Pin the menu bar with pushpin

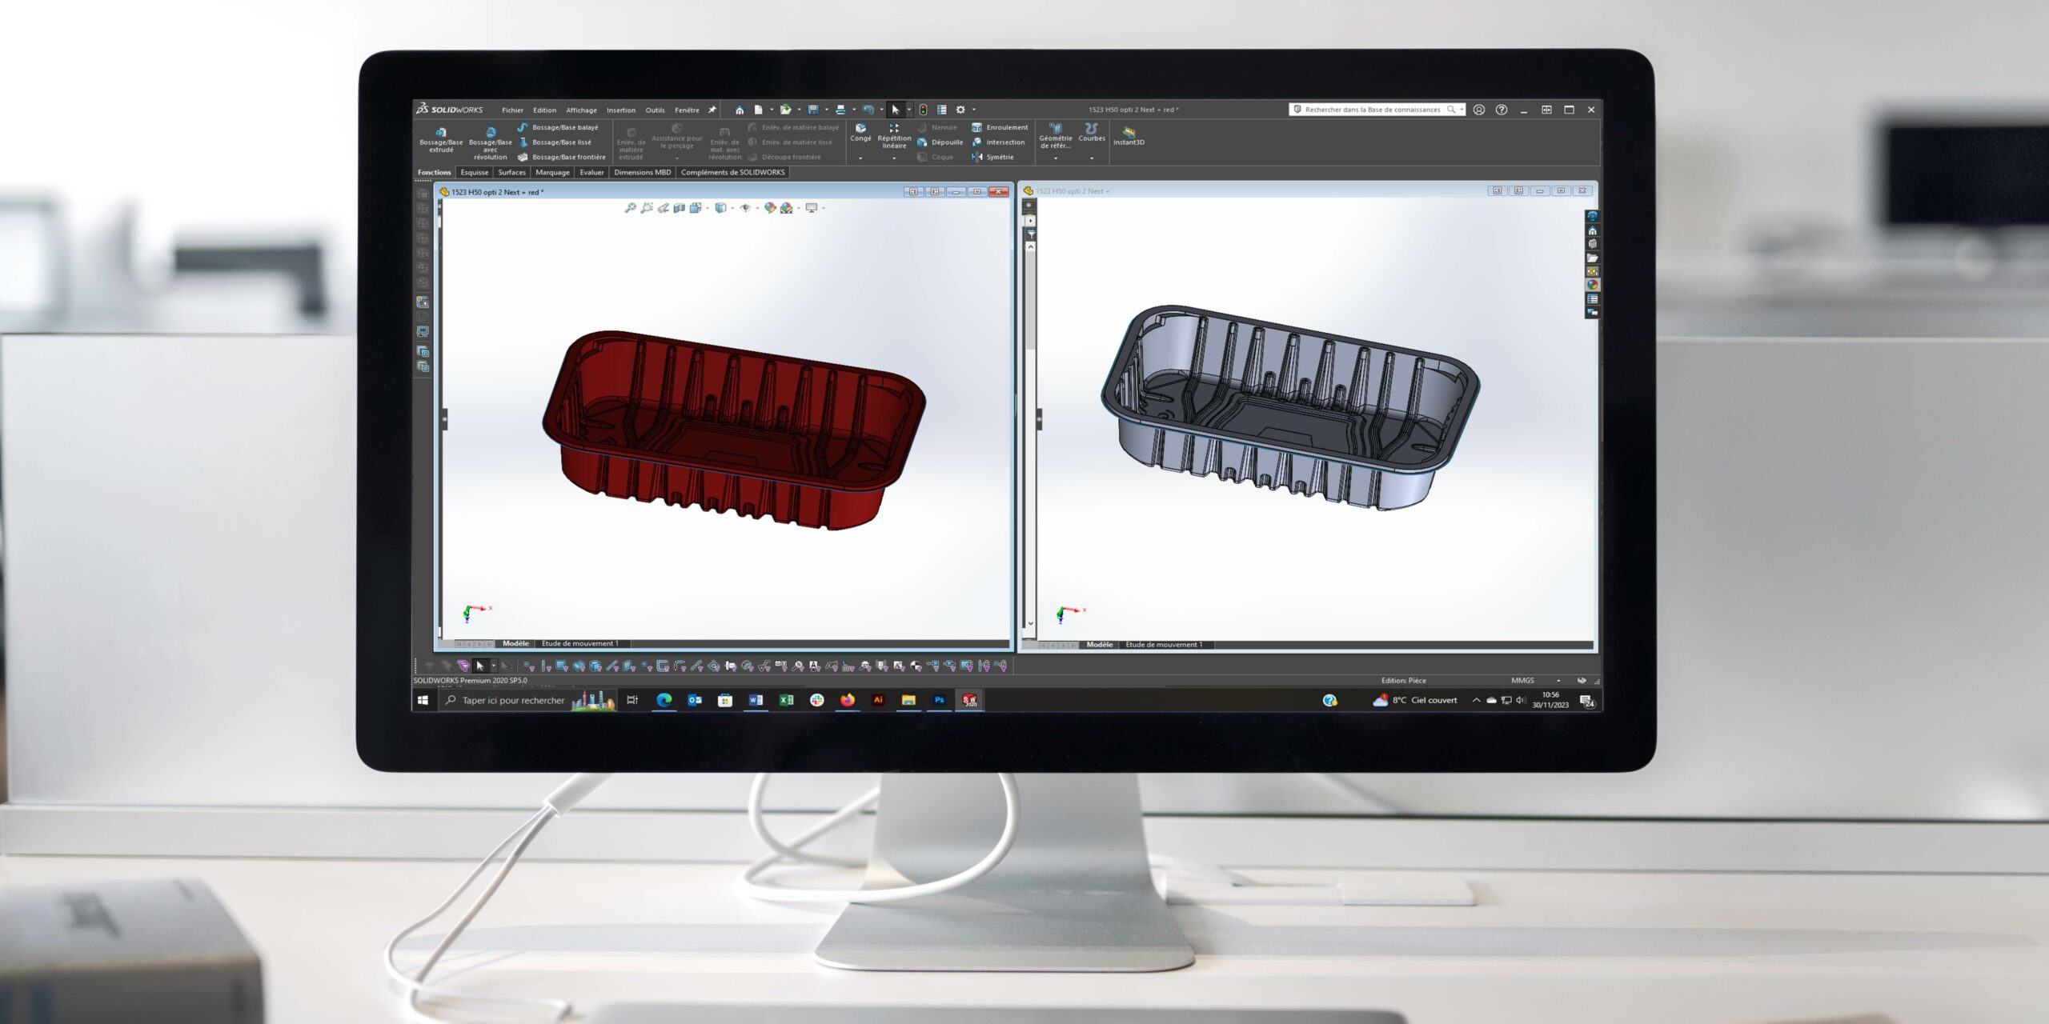[712, 110]
